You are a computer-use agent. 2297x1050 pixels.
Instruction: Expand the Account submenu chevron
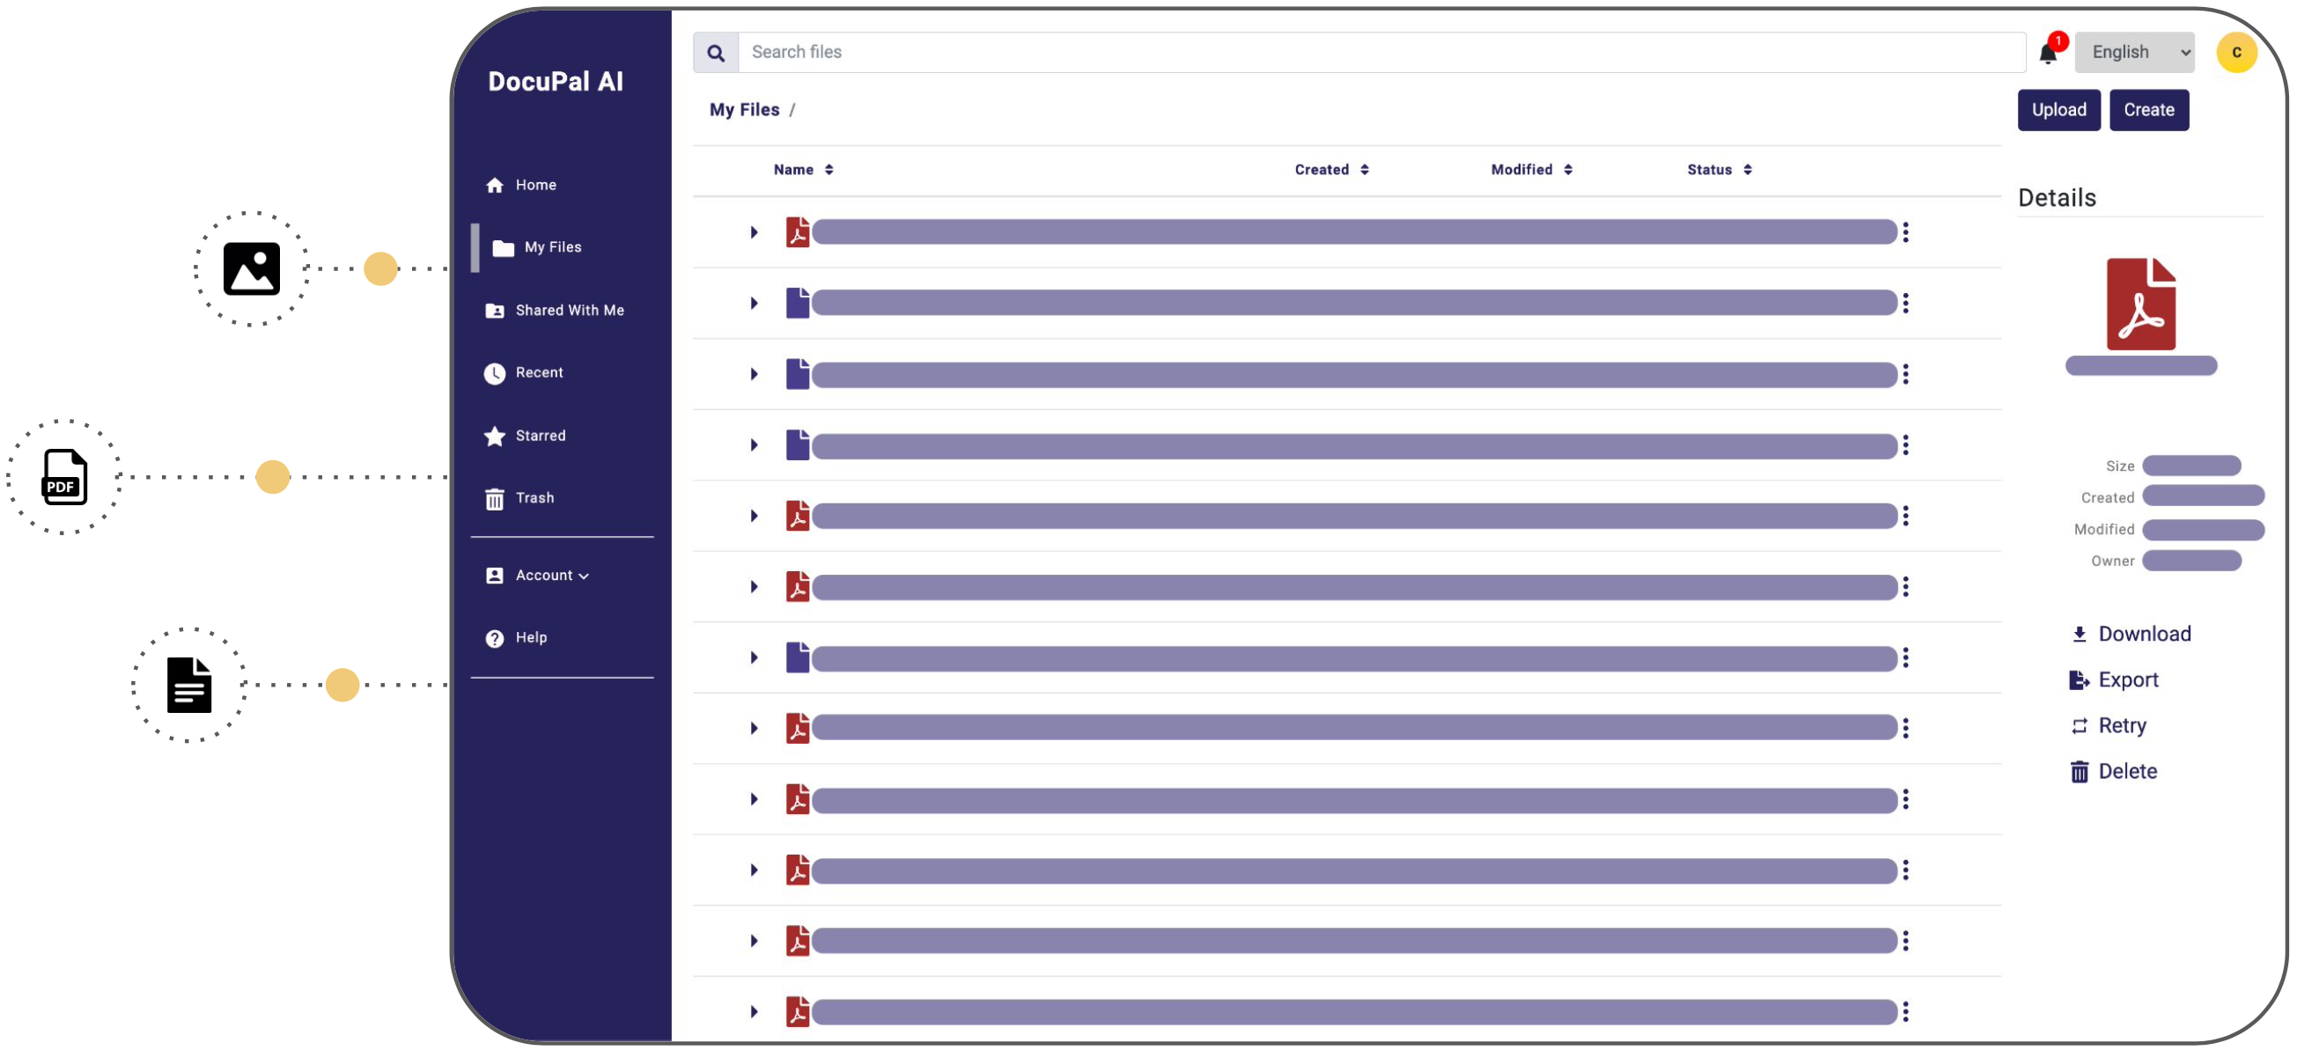click(x=584, y=576)
